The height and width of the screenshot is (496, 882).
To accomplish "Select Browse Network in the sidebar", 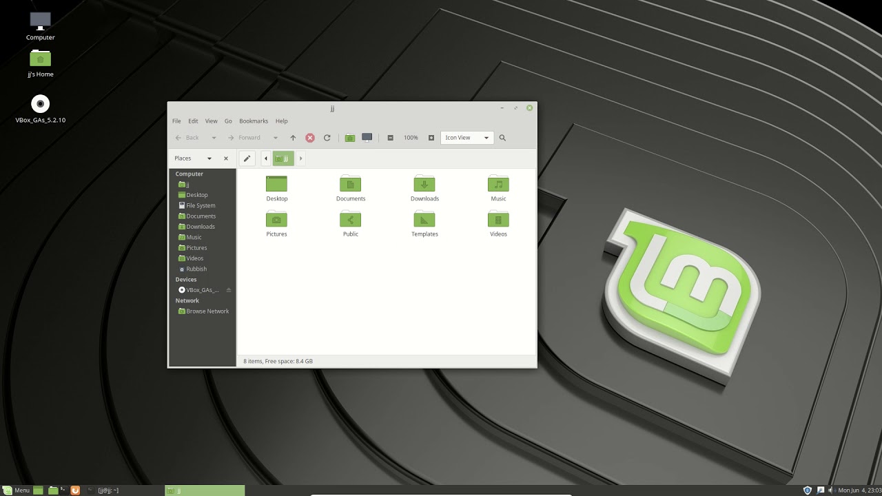I will point(203,311).
